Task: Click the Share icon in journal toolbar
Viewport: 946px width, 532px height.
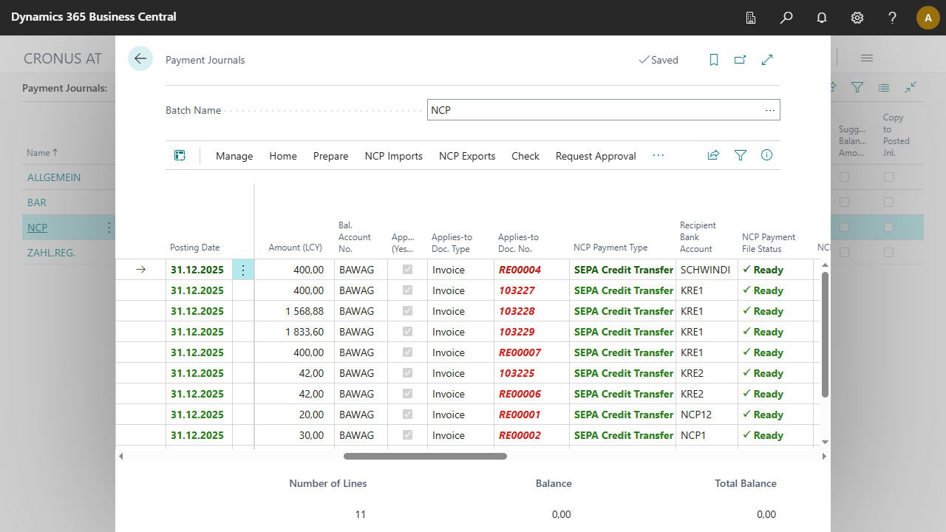Action: [713, 155]
